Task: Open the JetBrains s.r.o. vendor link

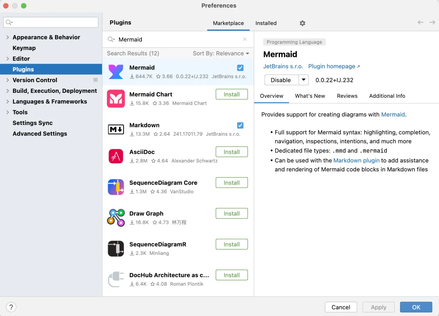Action: [x=283, y=66]
